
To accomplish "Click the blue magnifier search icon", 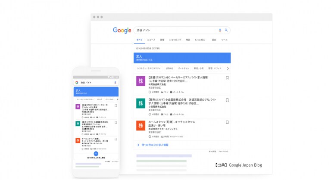I will pyautogui.click(x=226, y=30).
